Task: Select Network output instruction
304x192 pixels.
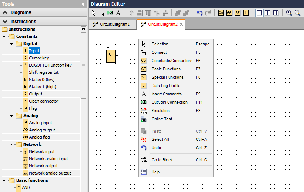Action: [43, 166]
